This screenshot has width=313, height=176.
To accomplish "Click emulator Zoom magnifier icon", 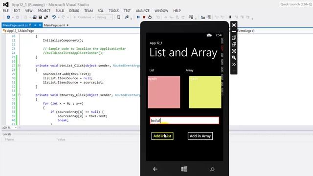I will (x=234, y=58).
